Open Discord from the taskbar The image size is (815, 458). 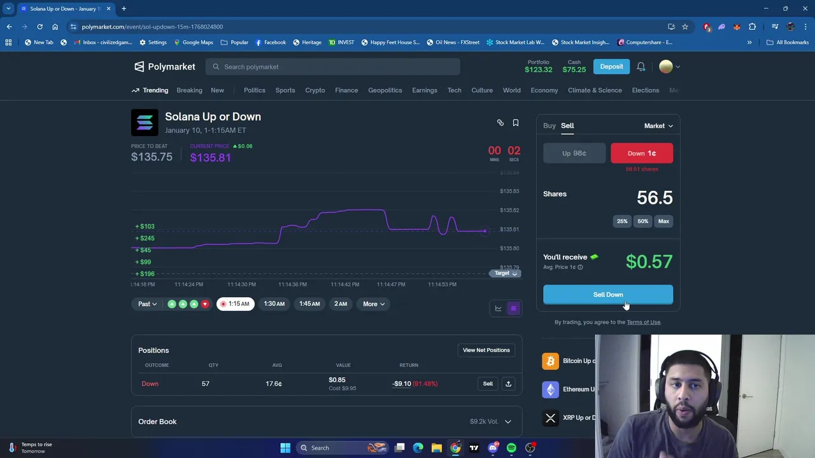pyautogui.click(x=492, y=448)
